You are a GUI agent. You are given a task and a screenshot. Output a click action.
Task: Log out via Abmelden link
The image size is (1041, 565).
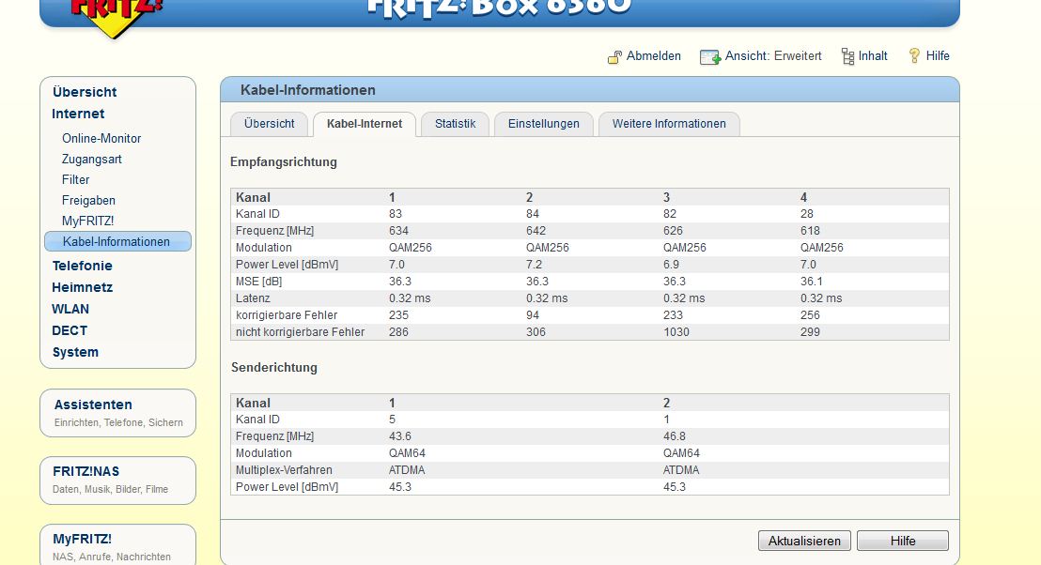point(653,56)
